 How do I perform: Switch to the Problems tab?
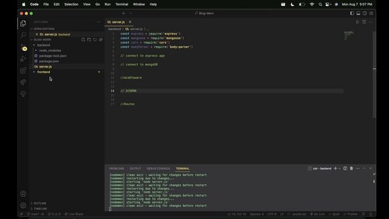[x=116, y=169]
